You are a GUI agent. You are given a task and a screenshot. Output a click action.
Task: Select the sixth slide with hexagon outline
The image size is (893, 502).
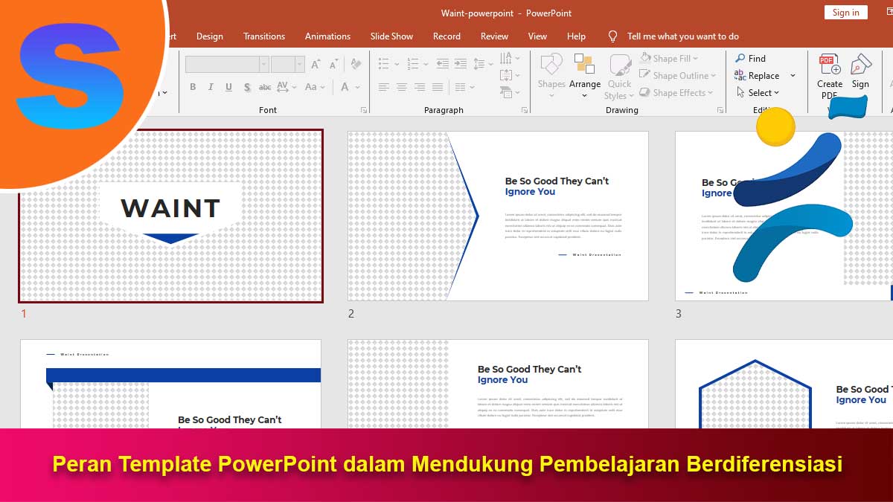click(784, 384)
